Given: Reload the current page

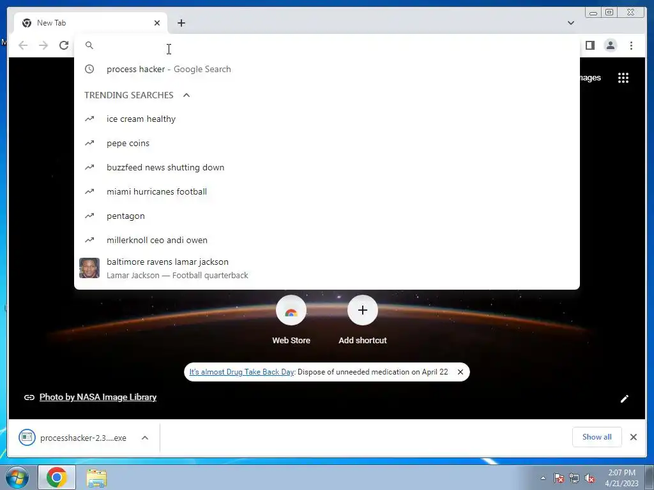Looking at the screenshot, I should coord(64,45).
